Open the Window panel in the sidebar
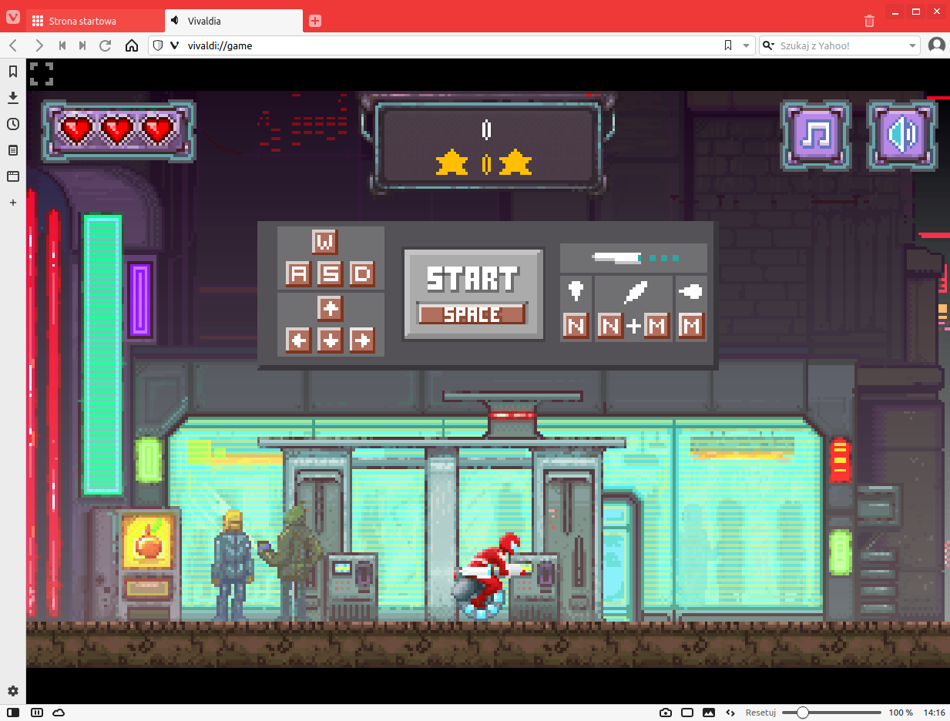The width and height of the screenshot is (950, 721). click(12, 176)
